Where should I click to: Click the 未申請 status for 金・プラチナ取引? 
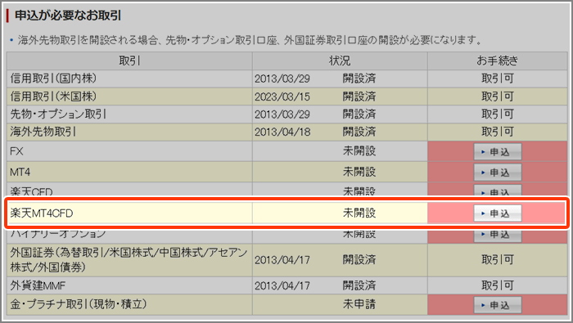point(359,304)
